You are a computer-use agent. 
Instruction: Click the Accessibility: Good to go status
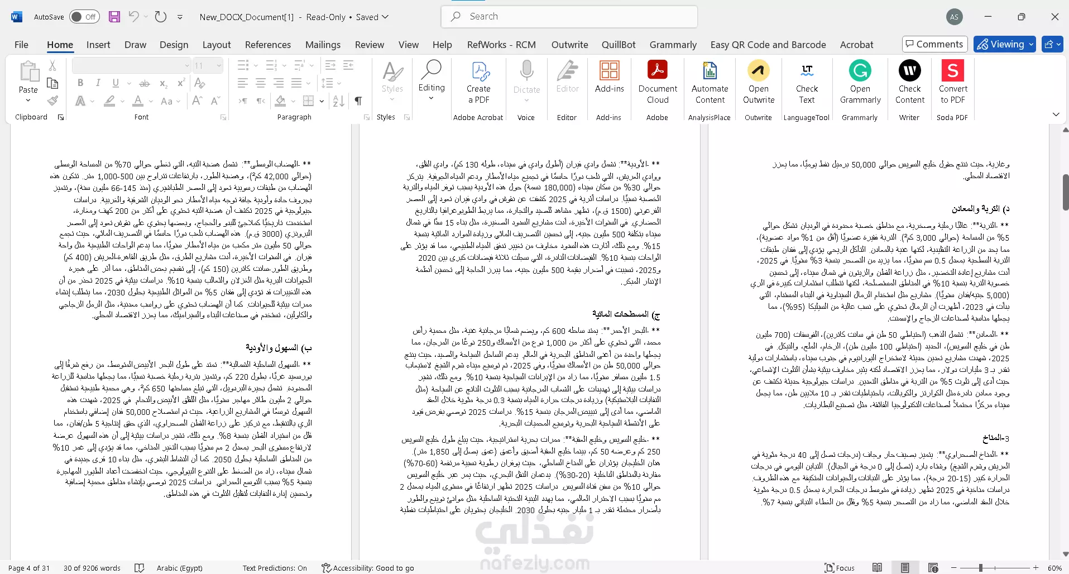368,568
